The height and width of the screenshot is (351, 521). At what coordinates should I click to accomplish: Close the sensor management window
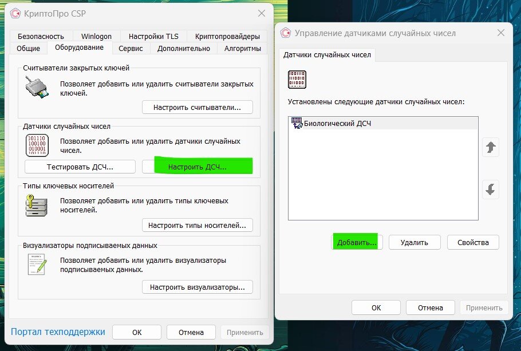coord(501,33)
